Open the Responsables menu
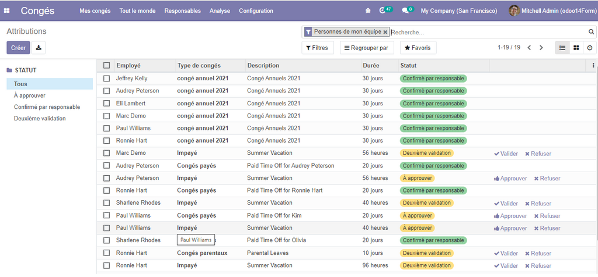The height and width of the screenshot is (277, 598). click(182, 10)
